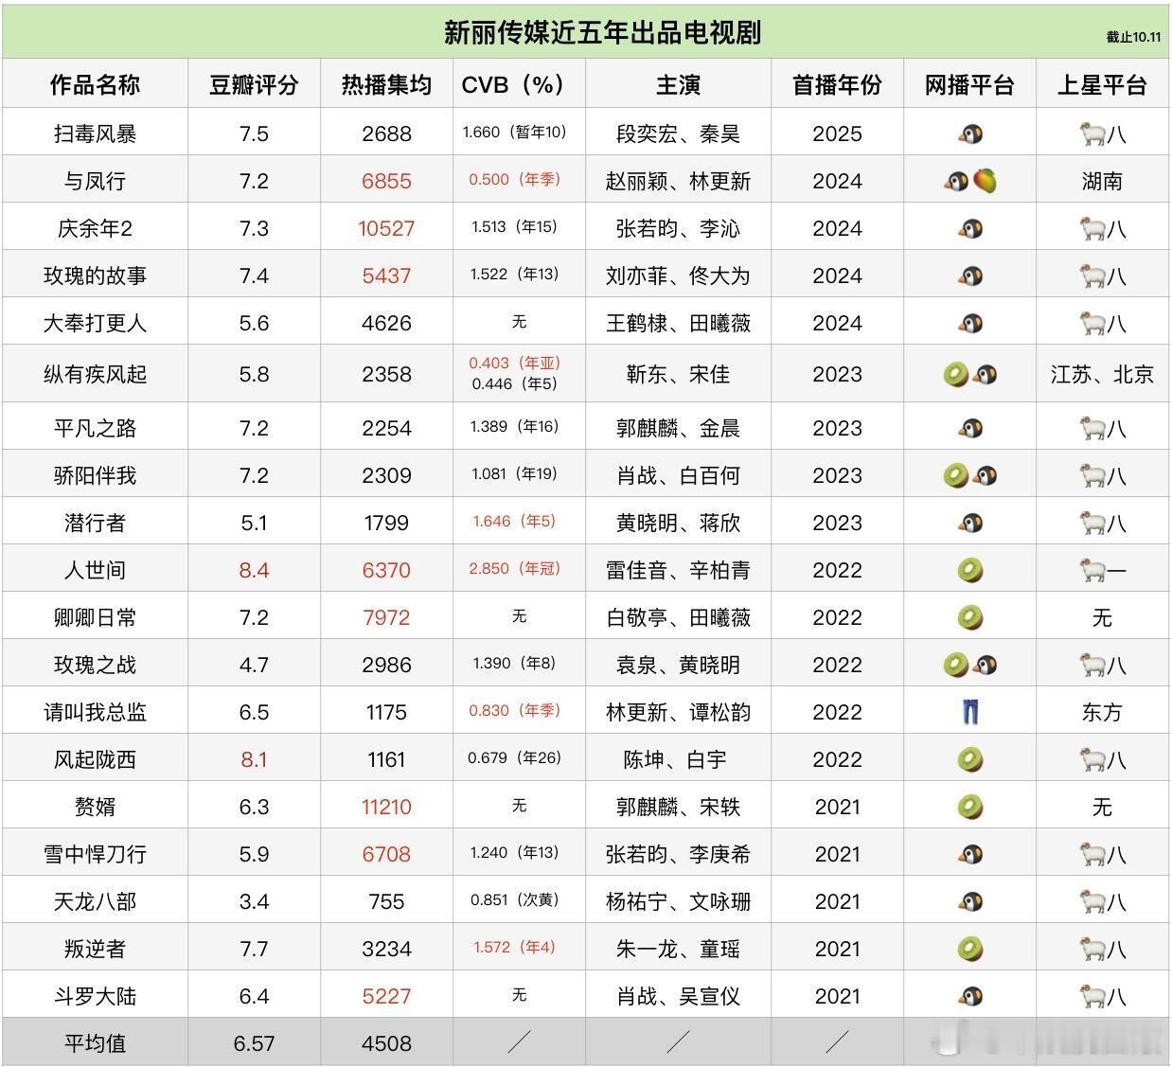Click the 湖南 broadcast platform cell
This screenshot has width=1172, height=1067.
pyautogui.click(x=1102, y=180)
